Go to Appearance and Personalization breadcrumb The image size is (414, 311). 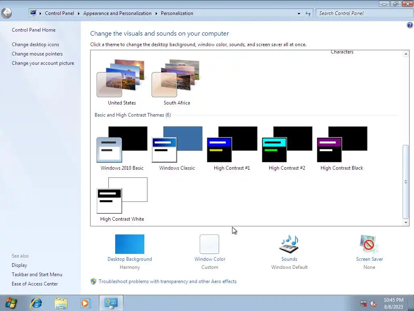(118, 13)
